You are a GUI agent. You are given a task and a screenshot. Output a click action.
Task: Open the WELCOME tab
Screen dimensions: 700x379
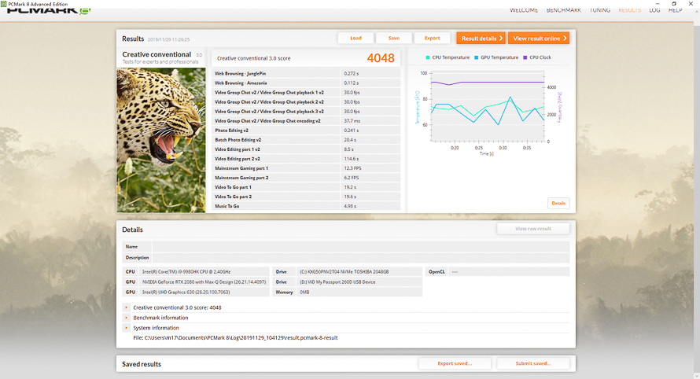(524, 10)
